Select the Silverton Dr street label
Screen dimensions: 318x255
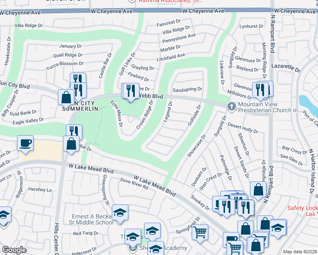click(x=243, y=144)
